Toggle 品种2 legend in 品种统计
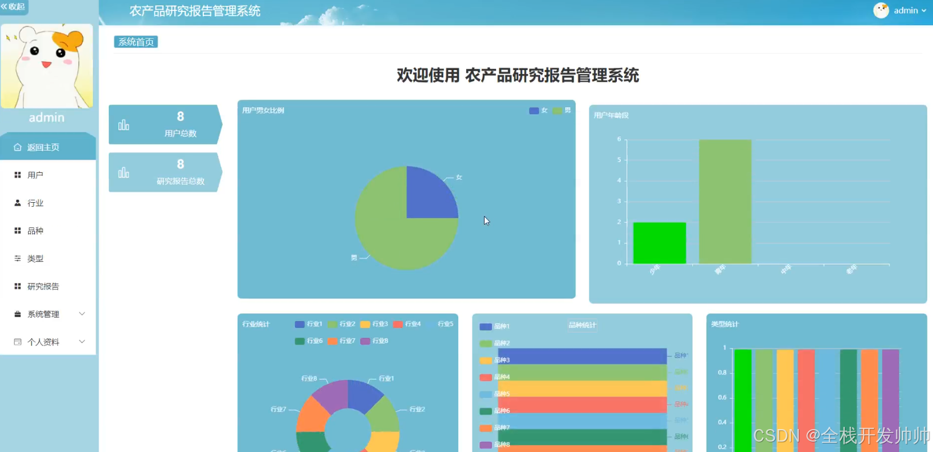 click(494, 343)
